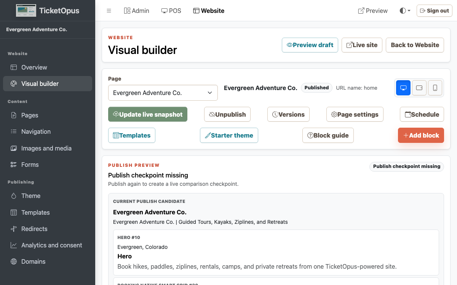This screenshot has height=285, width=457.
Task: Click the Images and media picture icon
Action: click(14, 148)
